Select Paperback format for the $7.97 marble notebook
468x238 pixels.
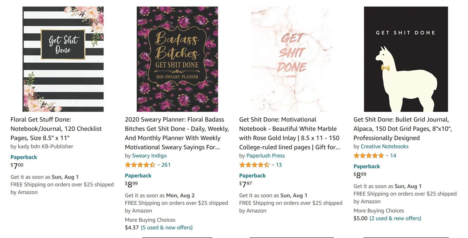coord(252,176)
